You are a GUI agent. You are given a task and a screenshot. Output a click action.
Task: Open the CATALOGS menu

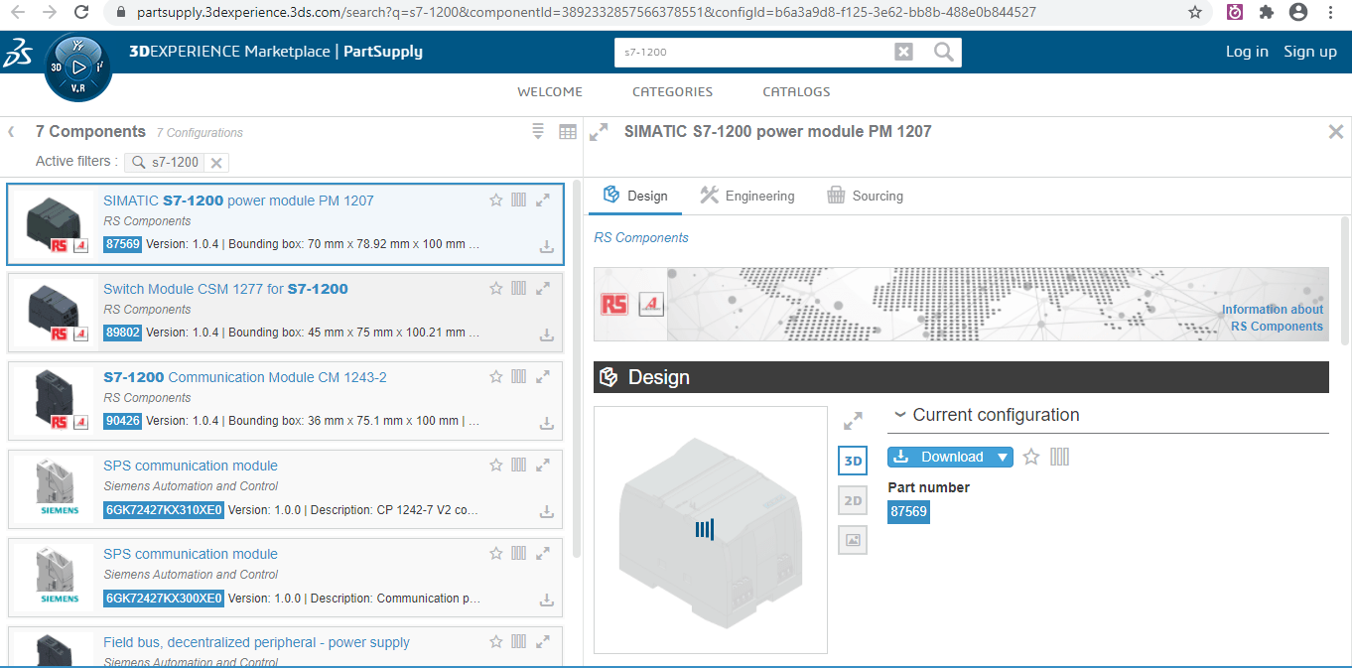[x=796, y=91]
